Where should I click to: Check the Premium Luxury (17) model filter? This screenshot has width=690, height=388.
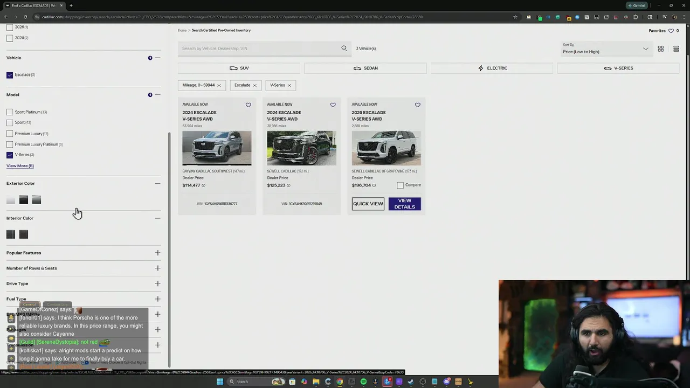point(10,134)
